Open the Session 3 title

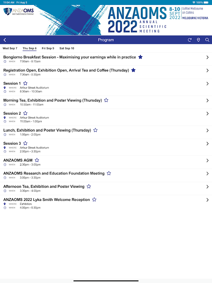coord(12,143)
